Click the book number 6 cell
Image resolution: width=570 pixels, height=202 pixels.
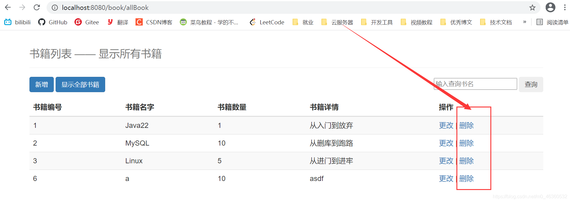tap(35, 179)
